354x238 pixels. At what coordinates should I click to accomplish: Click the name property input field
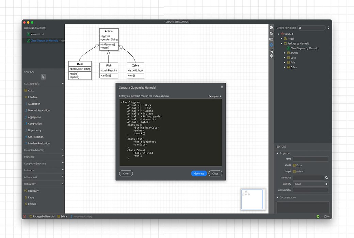[x=311, y=159]
